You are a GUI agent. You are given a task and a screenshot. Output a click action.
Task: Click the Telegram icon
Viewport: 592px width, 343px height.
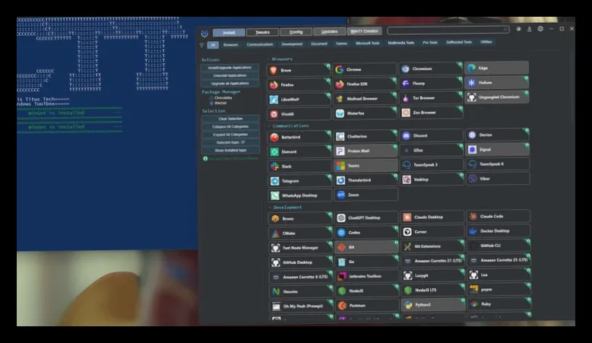pos(275,181)
